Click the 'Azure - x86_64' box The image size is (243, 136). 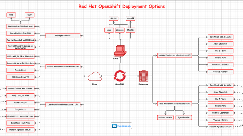tap(20, 103)
